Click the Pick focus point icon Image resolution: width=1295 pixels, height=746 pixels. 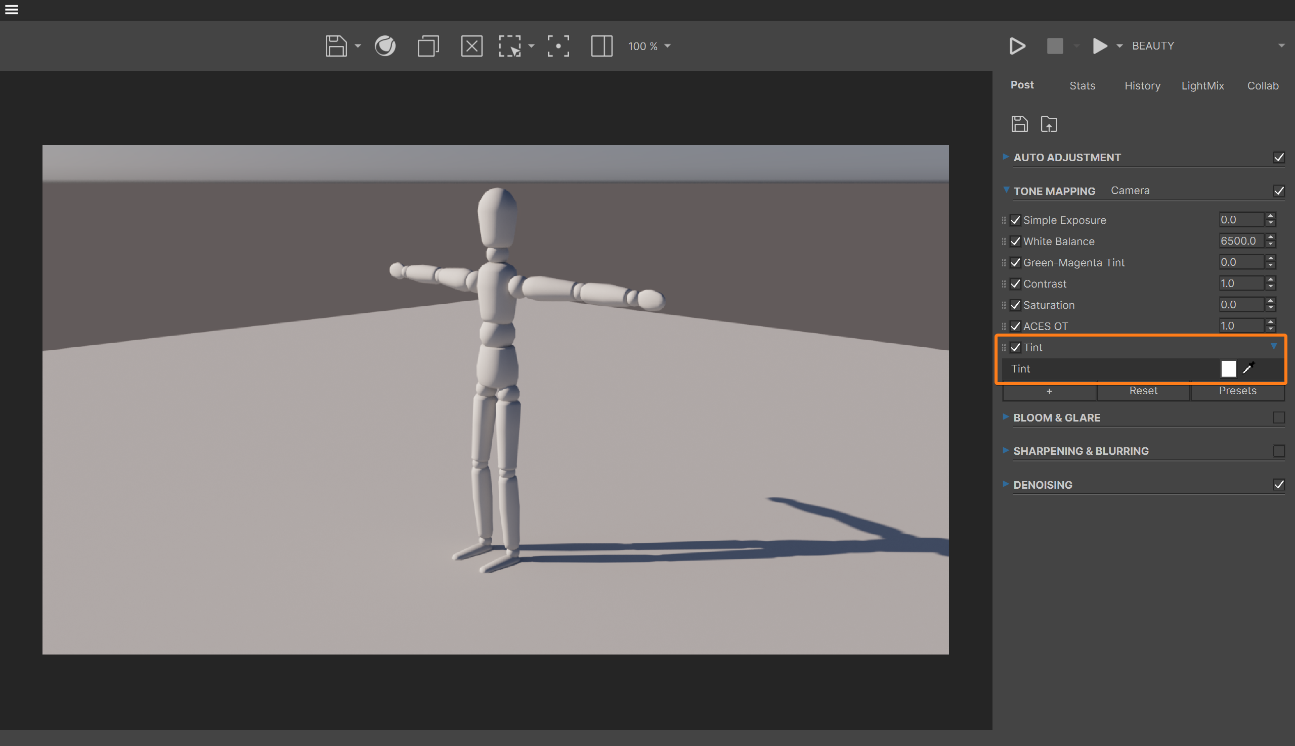[x=558, y=46]
